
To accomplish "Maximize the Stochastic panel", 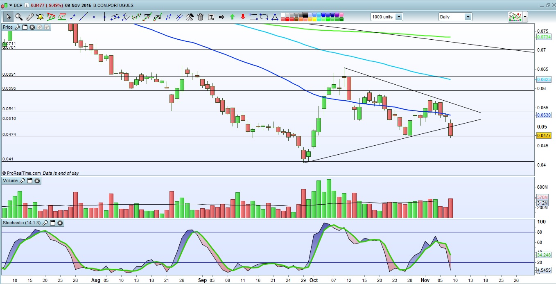I will pyautogui.click(x=52, y=223).
